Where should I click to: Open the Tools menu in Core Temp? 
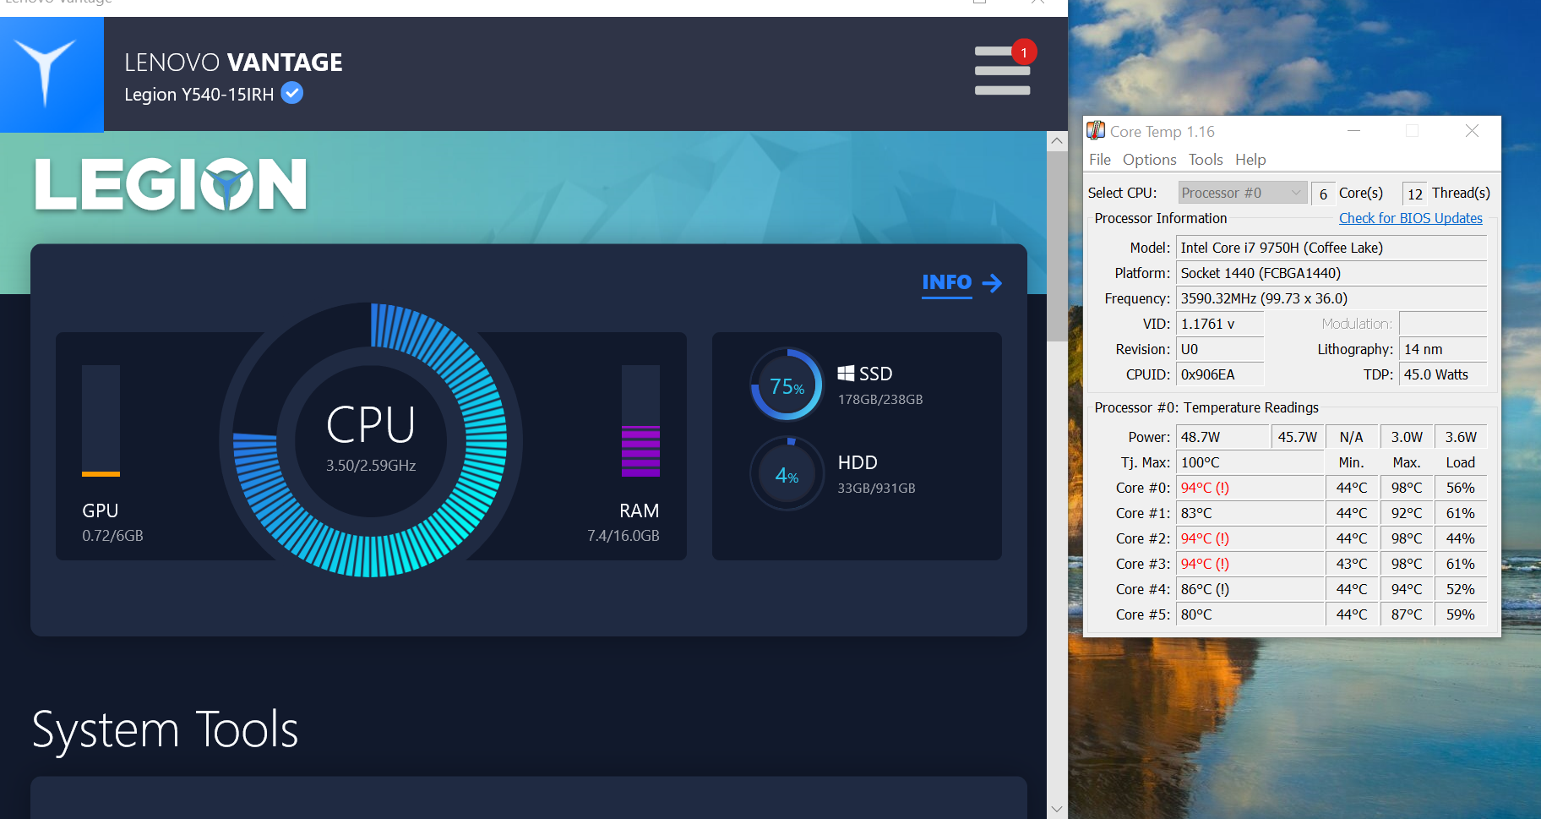click(x=1205, y=159)
